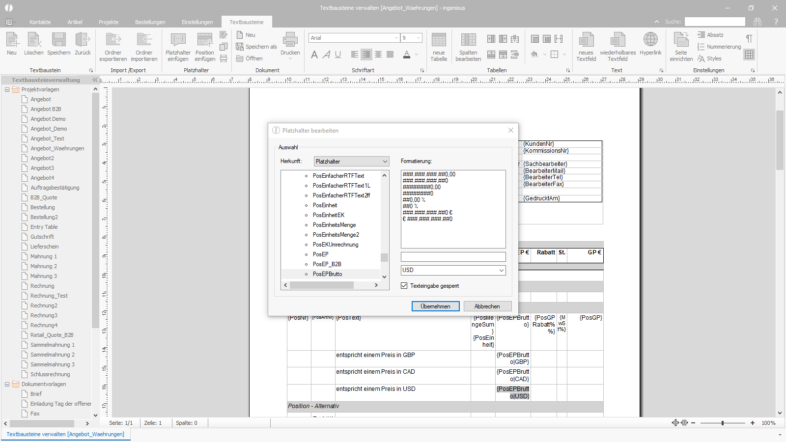Export folder via Ordner exportieren

point(113,47)
